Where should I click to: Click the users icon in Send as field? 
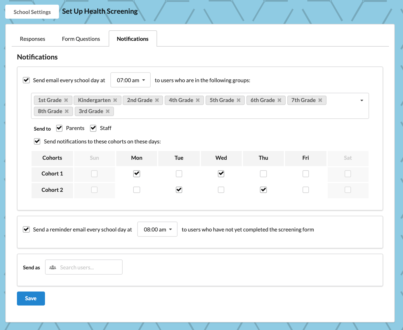(x=53, y=267)
